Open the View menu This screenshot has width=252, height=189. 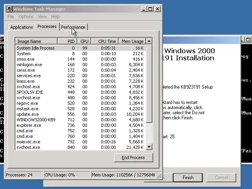(x=42, y=17)
